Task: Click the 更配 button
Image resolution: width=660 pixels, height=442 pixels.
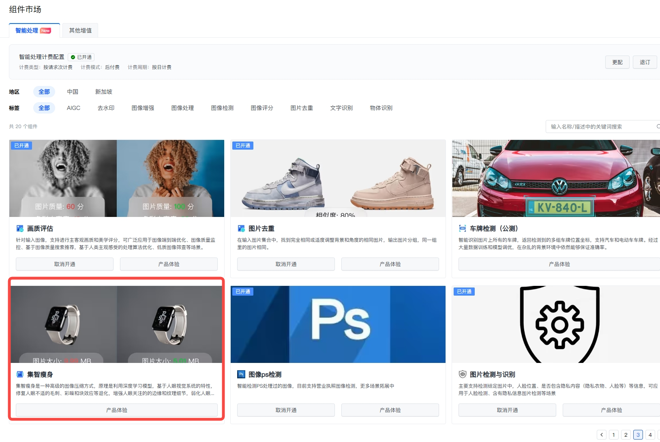Action: pos(617,62)
